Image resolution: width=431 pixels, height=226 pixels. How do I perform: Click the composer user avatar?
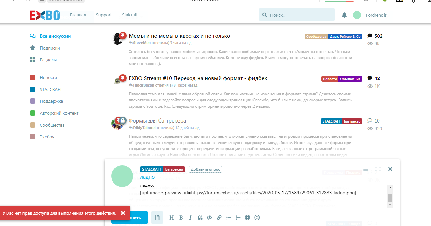point(122,176)
